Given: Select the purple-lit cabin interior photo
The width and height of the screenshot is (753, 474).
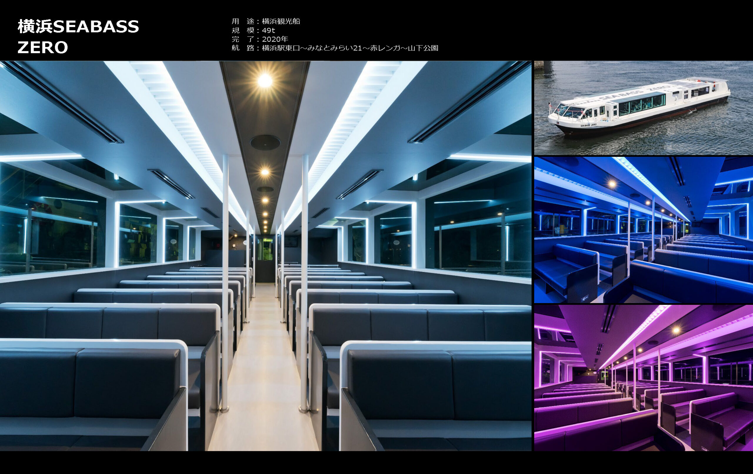Looking at the screenshot, I should tap(643, 377).
